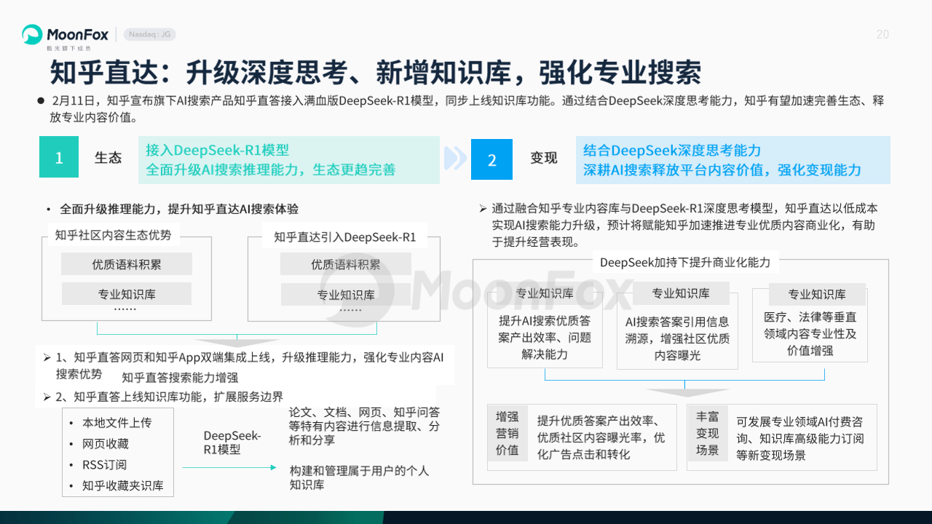This screenshot has height=524, width=932.
Task: Click bullet 全面升级推理能力，提升知乎直达AI搜索体验
Action: tap(179, 209)
